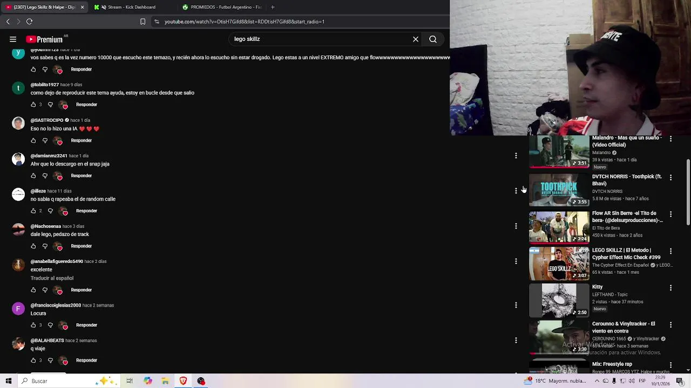Open the YouTube hamburger guide menu

13,39
